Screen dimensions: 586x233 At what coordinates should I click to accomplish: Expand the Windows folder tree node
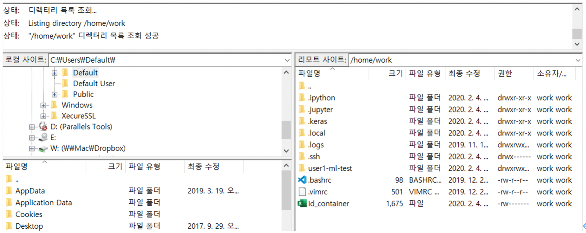pyautogui.click(x=43, y=105)
